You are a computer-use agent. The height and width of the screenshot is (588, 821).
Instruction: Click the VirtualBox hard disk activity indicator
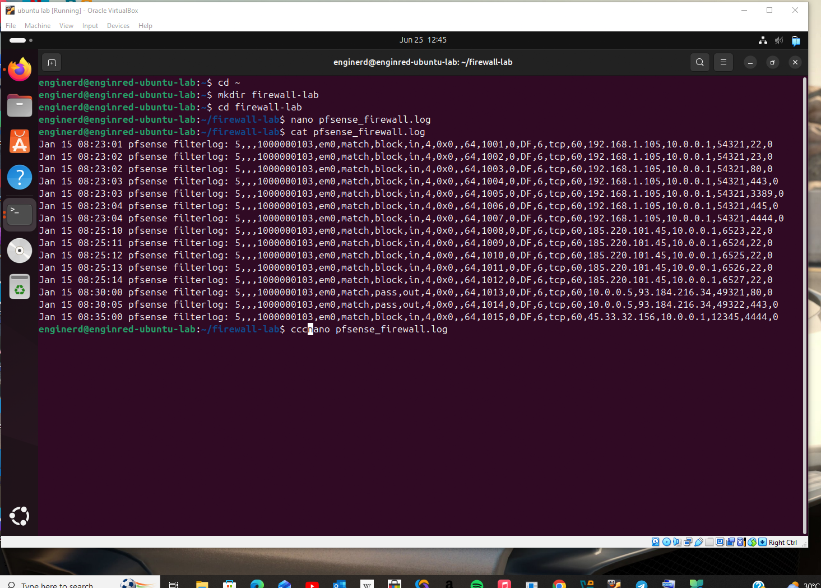point(655,542)
